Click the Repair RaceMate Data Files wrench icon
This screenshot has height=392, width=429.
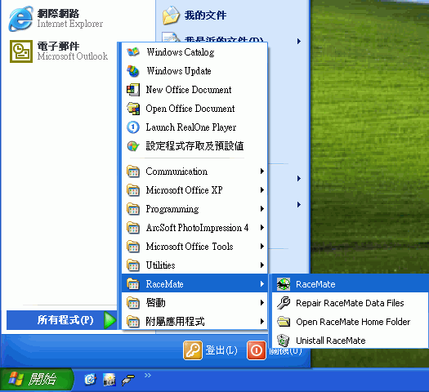284,303
